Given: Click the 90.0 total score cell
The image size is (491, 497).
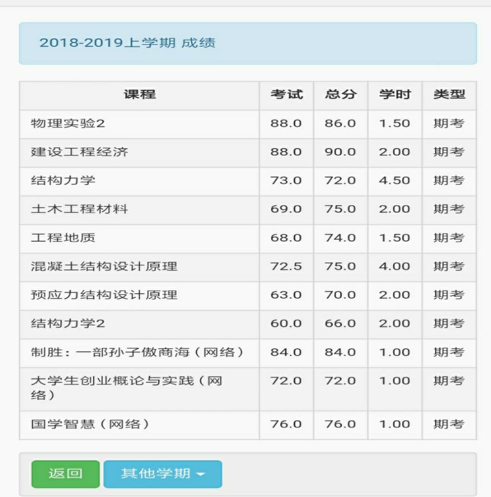Looking at the screenshot, I should point(340,152).
